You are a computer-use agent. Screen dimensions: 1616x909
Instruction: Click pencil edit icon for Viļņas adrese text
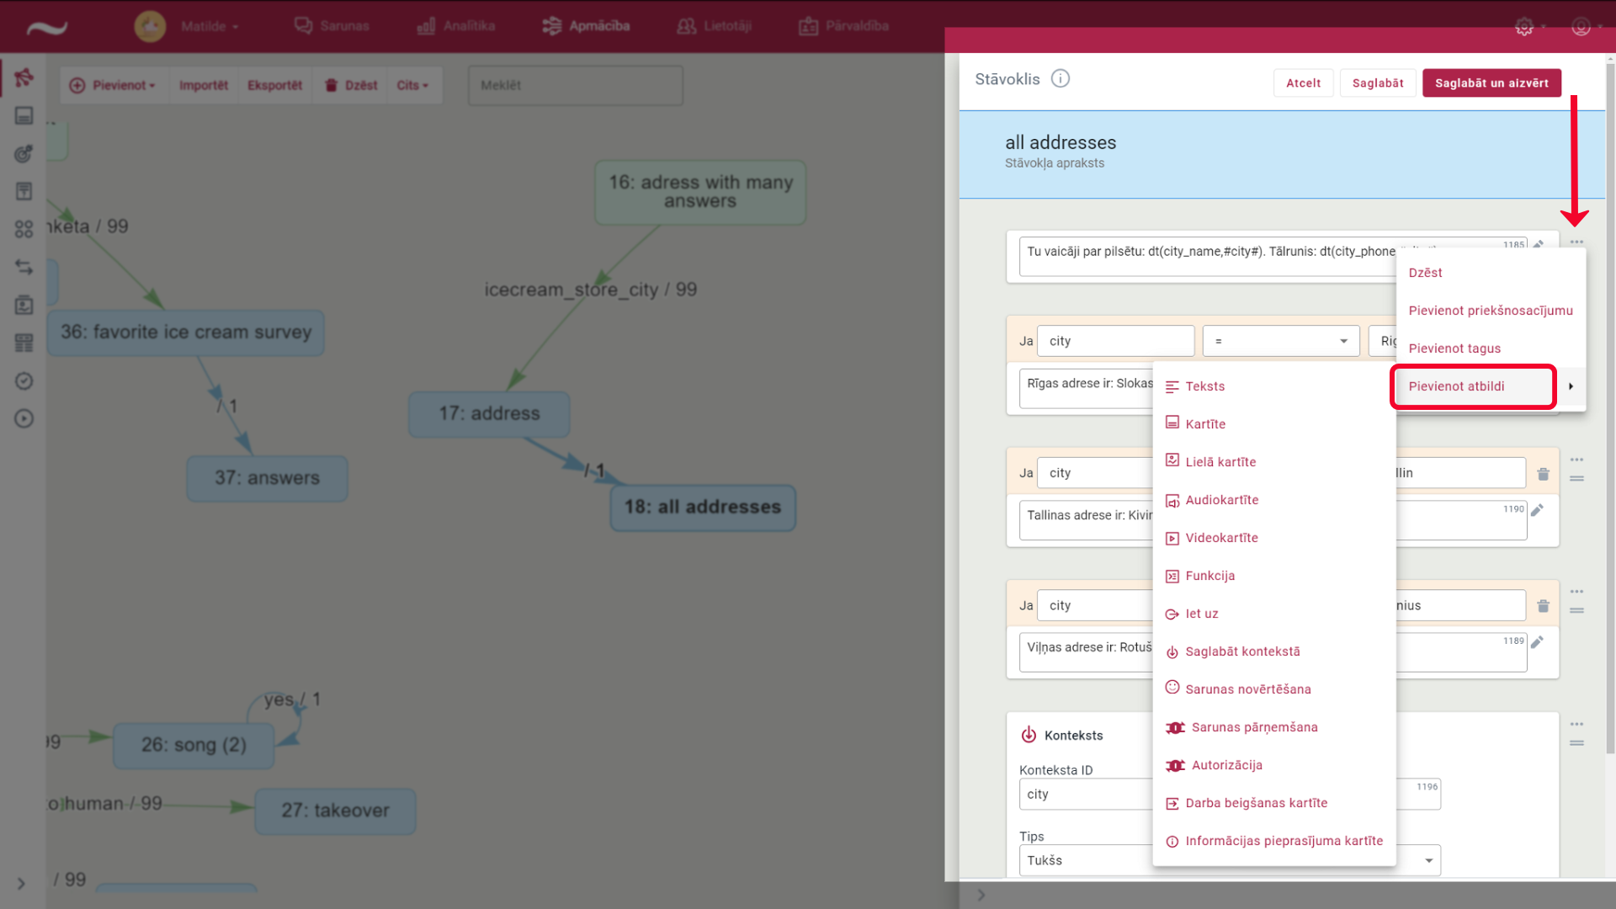(1537, 642)
